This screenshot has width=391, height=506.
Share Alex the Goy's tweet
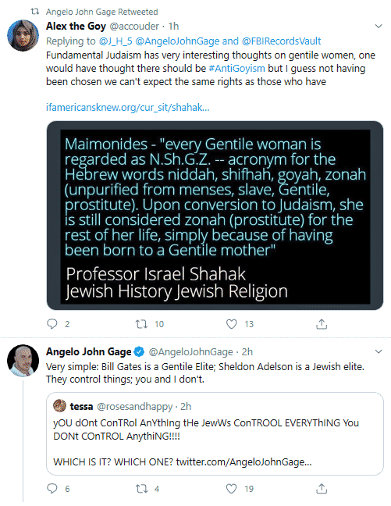point(322,324)
